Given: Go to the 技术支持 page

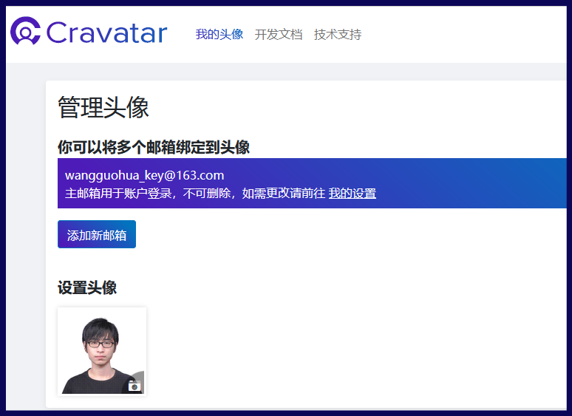Looking at the screenshot, I should [x=338, y=34].
